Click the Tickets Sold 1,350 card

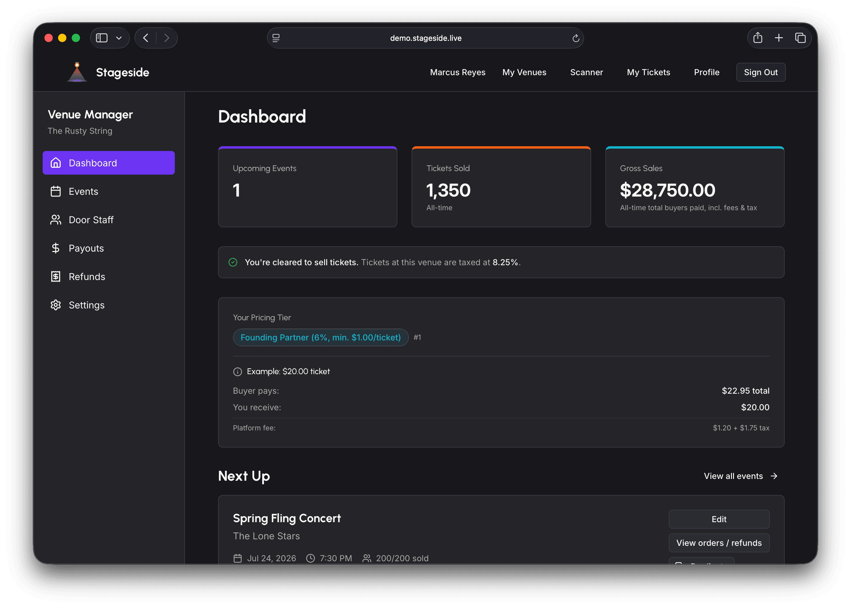[501, 187]
